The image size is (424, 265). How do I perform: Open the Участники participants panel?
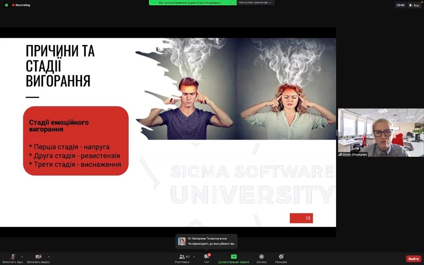(182, 258)
